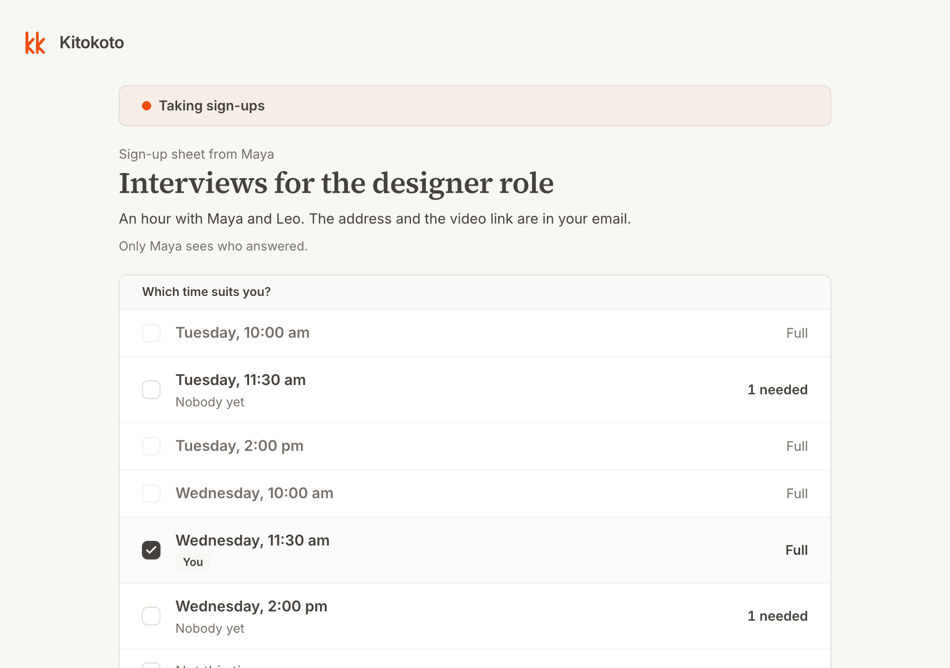The height and width of the screenshot is (668, 950).
Task: Click 'Full' status on Wednesday 10:00 am
Action: point(797,494)
